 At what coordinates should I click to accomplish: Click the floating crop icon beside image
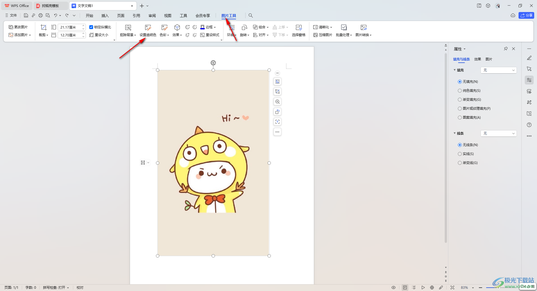click(x=277, y=91)
